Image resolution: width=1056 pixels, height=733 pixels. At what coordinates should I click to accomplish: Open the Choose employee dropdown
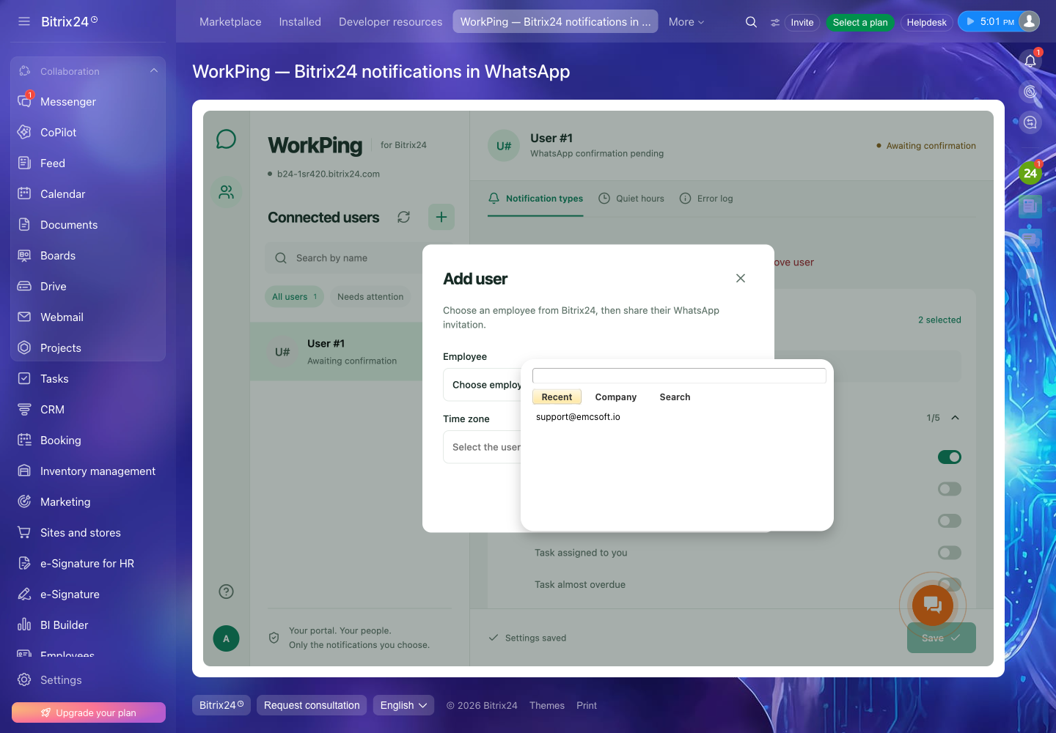point(483,385)
